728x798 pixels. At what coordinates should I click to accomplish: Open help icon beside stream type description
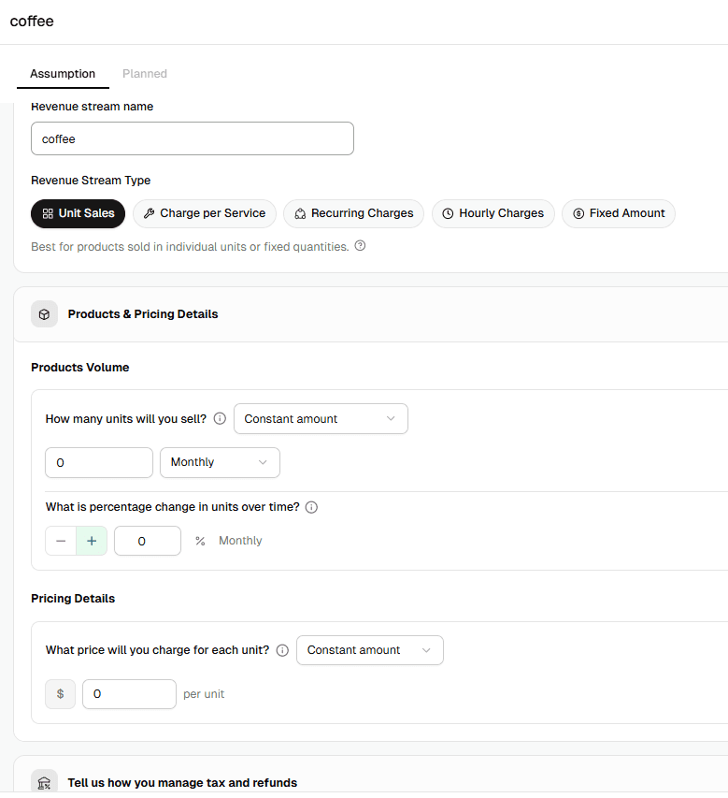point(360,246)
